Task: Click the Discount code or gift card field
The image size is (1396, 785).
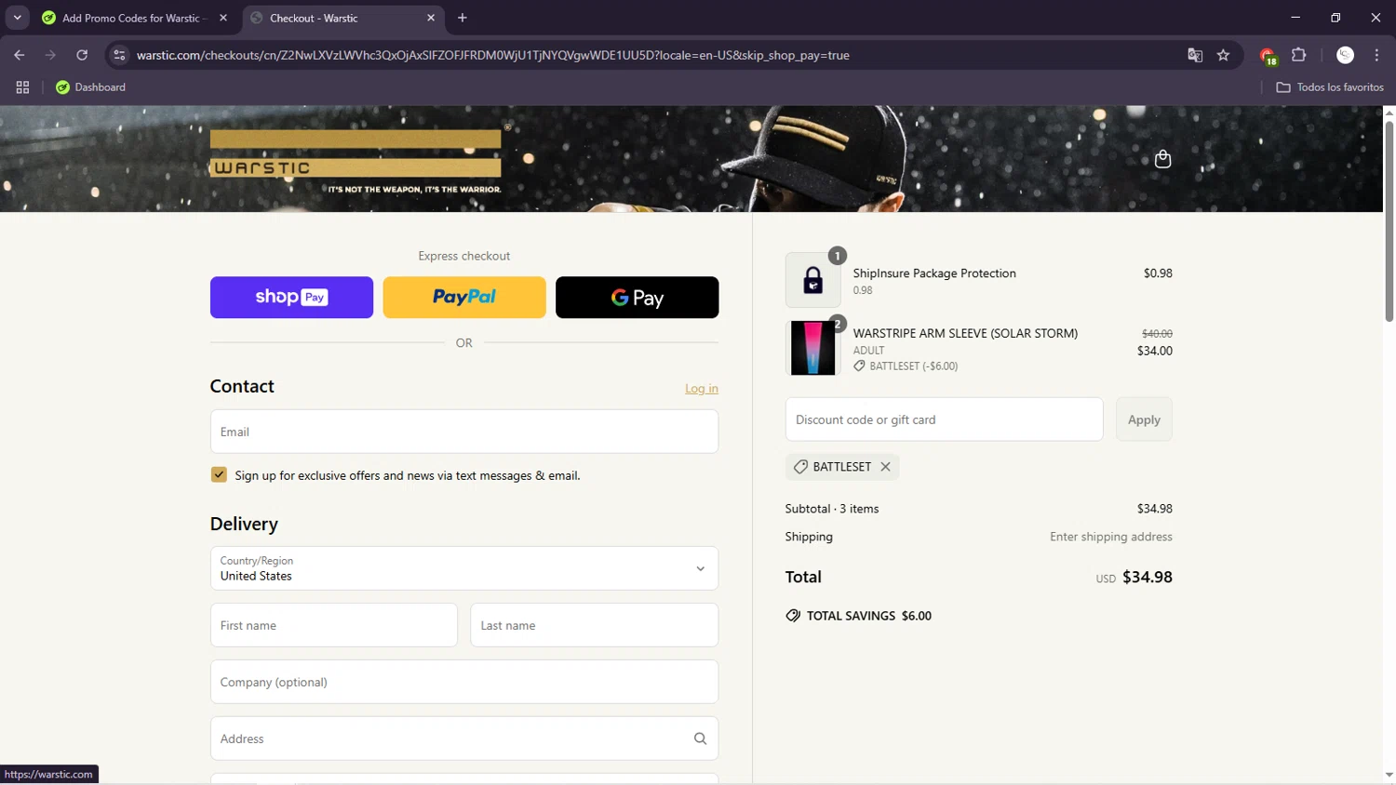Action: [x=945, y=419]
